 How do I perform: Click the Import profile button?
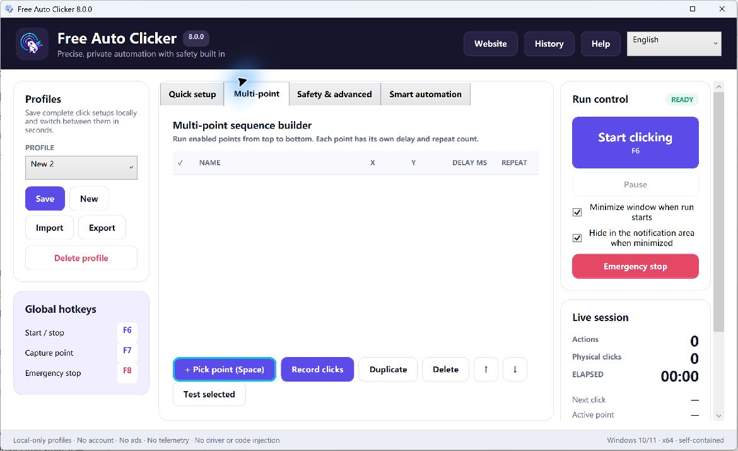pos(49,228)
